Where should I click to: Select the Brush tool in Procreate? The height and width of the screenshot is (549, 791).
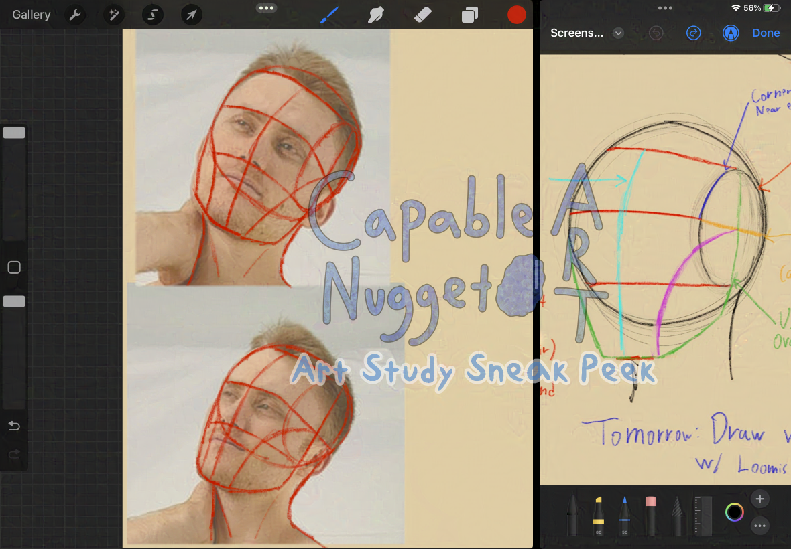[330, 15]
